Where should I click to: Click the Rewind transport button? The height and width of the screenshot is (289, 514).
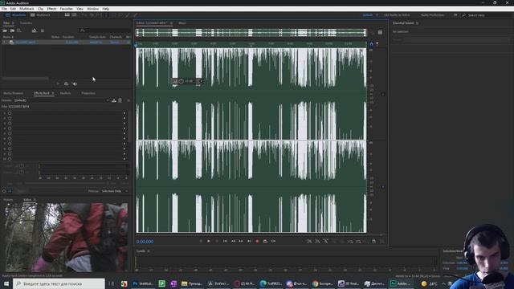tap(233, 241)
